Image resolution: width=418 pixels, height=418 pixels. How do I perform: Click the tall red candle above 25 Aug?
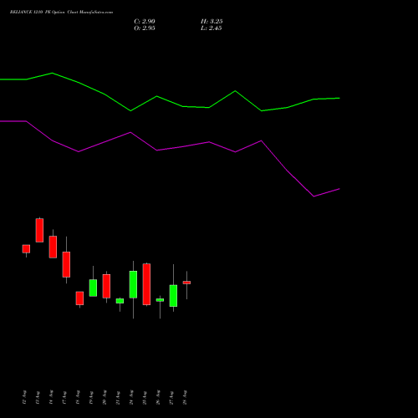tap(146, 284)
